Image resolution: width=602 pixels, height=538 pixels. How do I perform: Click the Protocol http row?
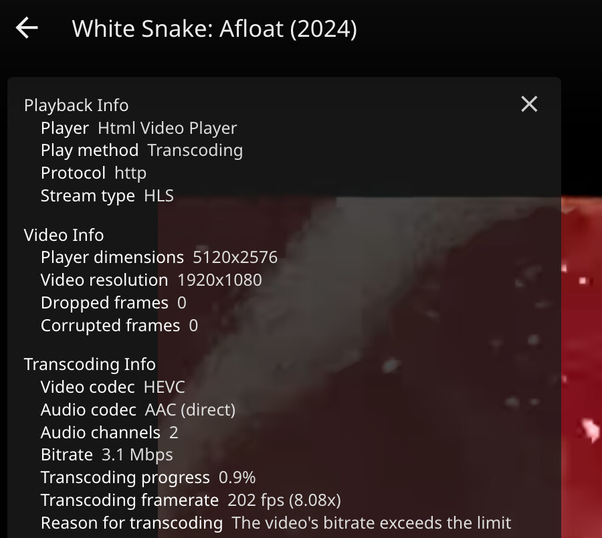point(93,173)
